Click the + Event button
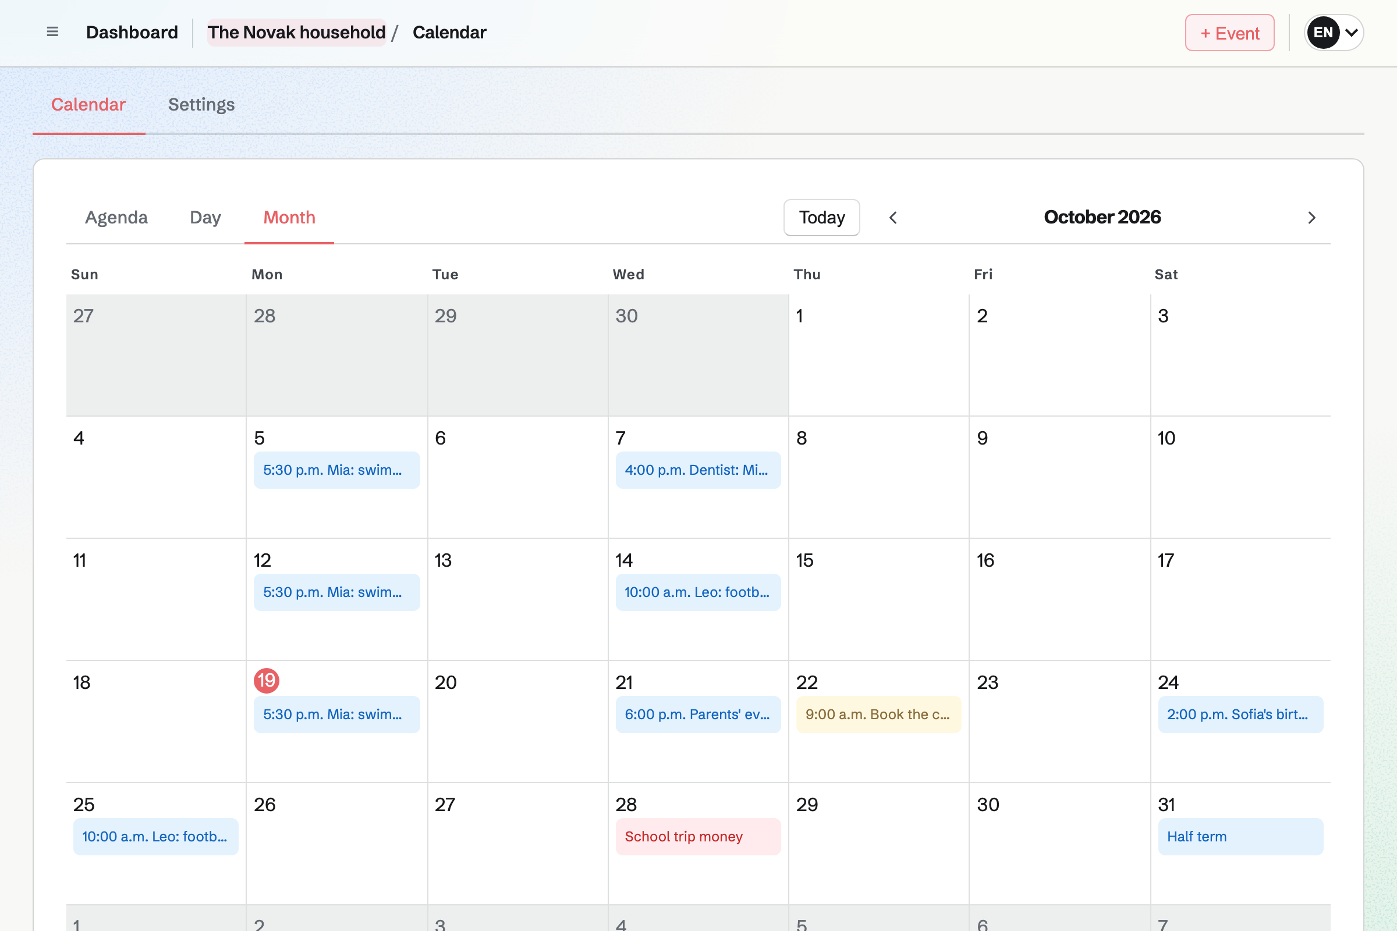This screenshot has width=1397, height=931. [1229, 33]
